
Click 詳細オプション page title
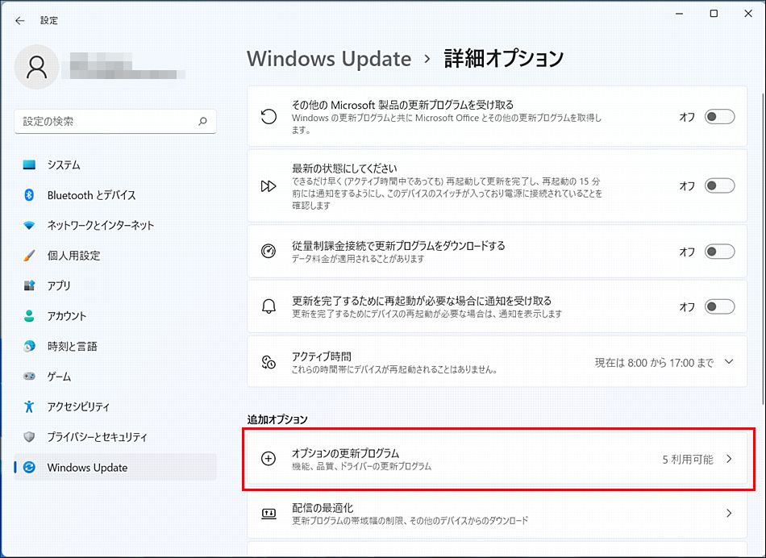504,59
